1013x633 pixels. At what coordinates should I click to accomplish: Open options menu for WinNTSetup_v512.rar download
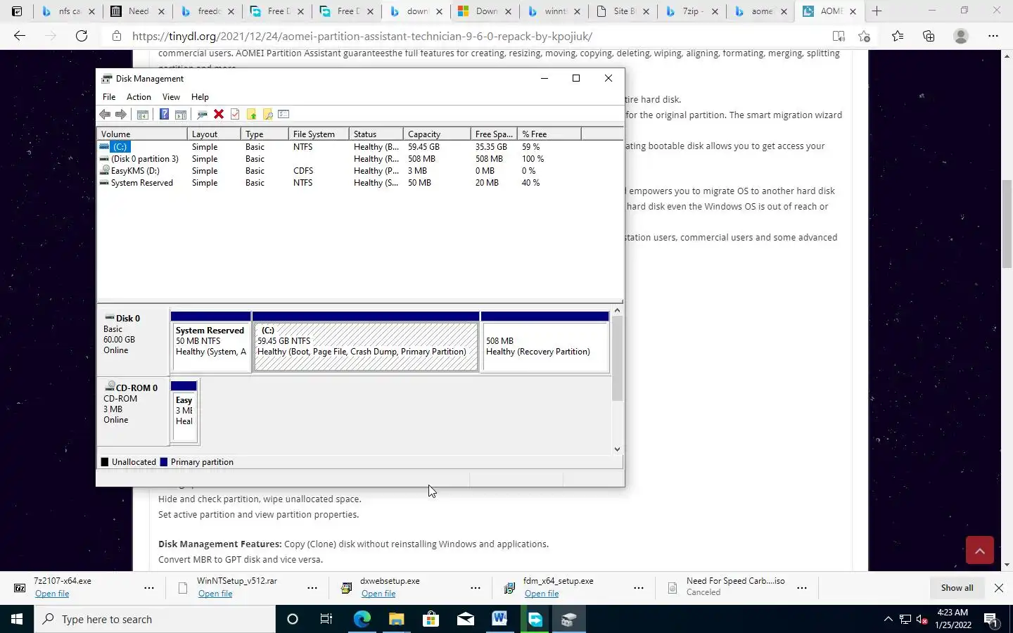coord(312,588)
